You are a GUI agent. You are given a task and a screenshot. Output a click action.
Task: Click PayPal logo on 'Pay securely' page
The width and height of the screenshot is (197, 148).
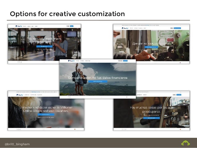(x=19, y=26)
